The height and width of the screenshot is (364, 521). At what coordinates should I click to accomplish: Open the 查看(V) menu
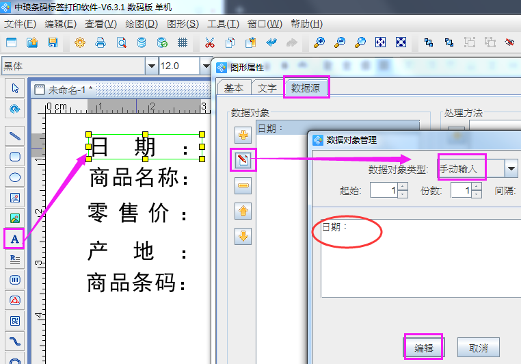pyautogui.click(x=101, y=24)
